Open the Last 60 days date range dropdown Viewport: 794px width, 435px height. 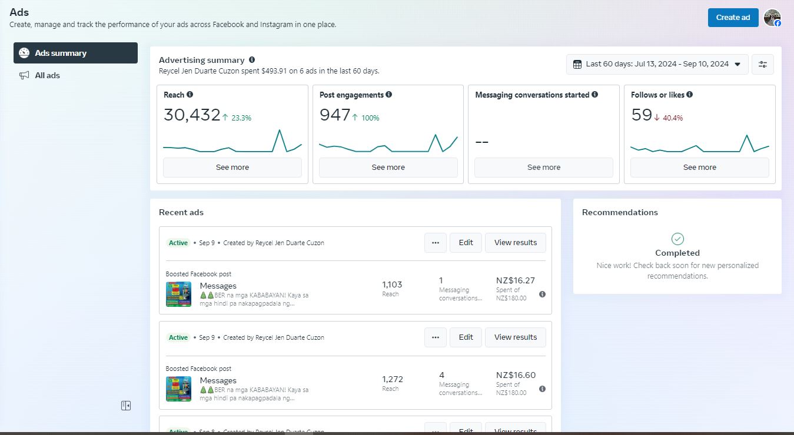(x=657, y=64)
